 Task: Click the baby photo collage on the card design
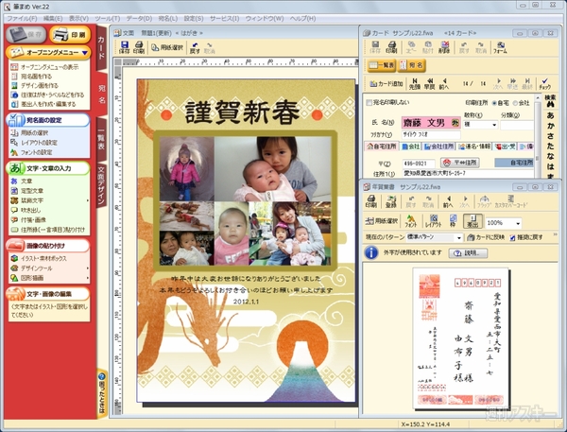(245, 200)
